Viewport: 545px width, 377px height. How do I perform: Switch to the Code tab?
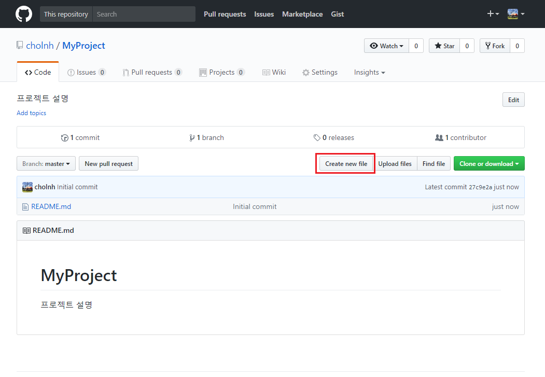click(x=38, y=72)
